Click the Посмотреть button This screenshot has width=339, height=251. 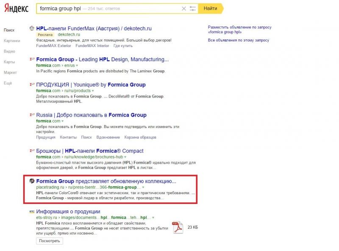(50, 241)
